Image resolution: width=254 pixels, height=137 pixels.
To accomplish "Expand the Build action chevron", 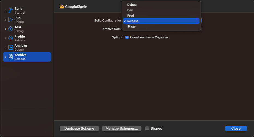I will 5,11.
